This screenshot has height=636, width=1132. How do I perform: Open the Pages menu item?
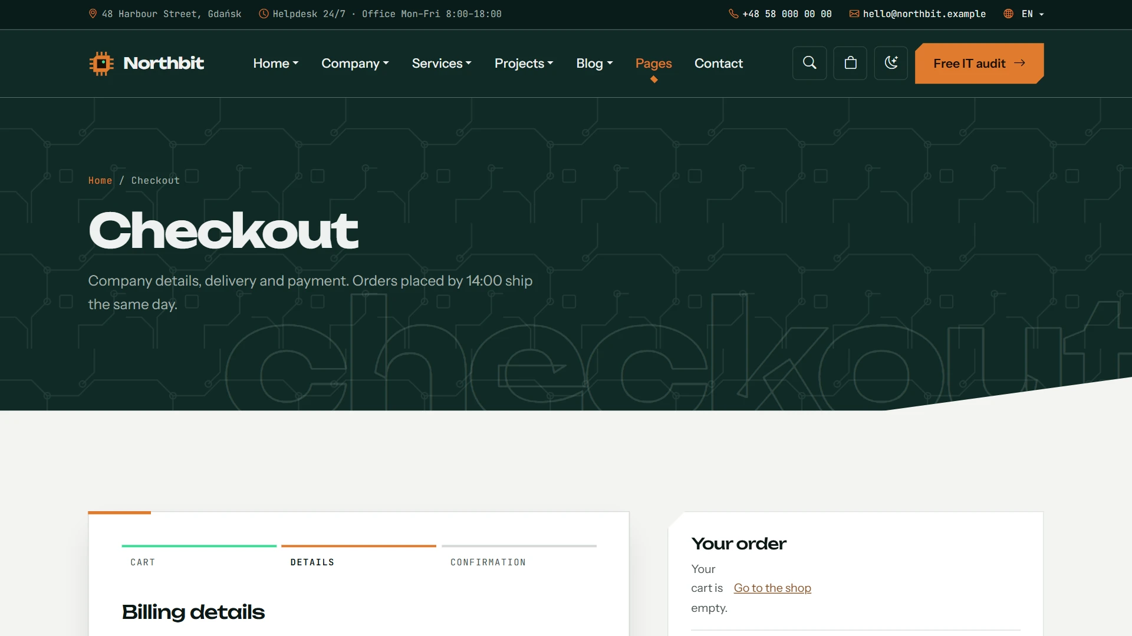[653, 63]
